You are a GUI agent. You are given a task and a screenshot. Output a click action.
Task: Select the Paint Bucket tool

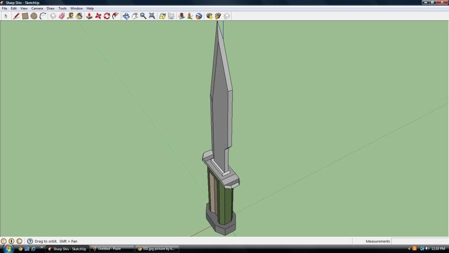(x=79, y=16)
